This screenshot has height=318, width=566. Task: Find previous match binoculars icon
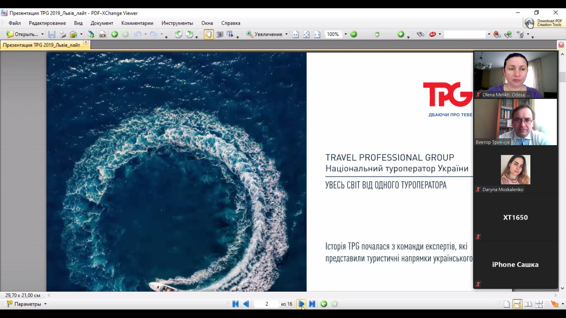pos(497,34)
